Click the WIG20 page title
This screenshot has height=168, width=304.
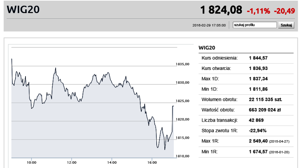click(23, 10)
